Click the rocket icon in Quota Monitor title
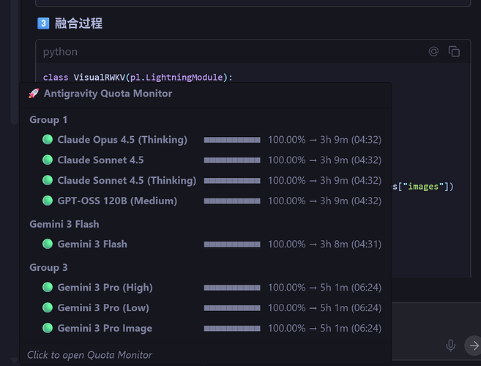 [34, 93]
